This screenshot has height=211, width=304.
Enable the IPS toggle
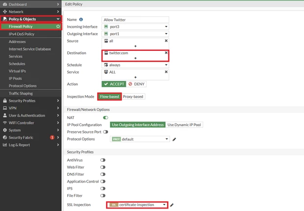(x=103, y=189)
